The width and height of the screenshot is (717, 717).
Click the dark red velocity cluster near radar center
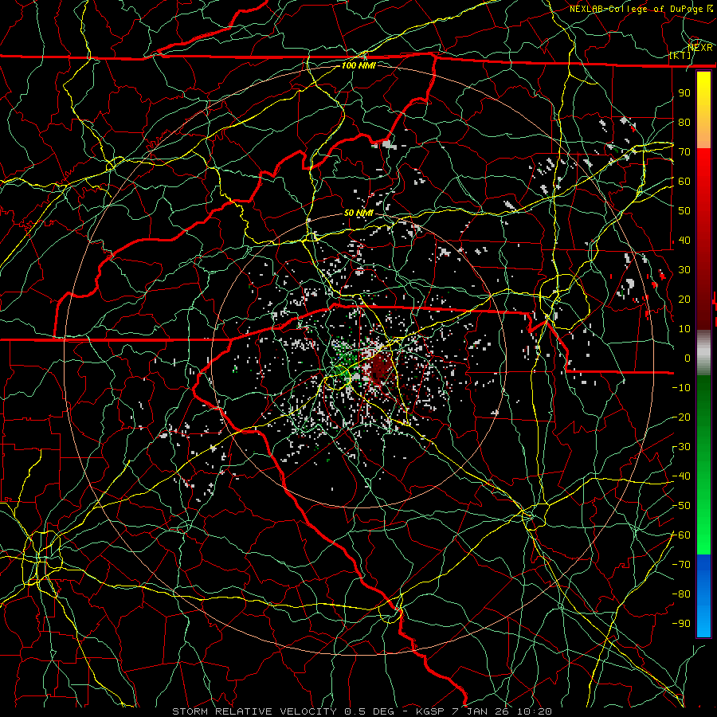[x=379, y=366]
